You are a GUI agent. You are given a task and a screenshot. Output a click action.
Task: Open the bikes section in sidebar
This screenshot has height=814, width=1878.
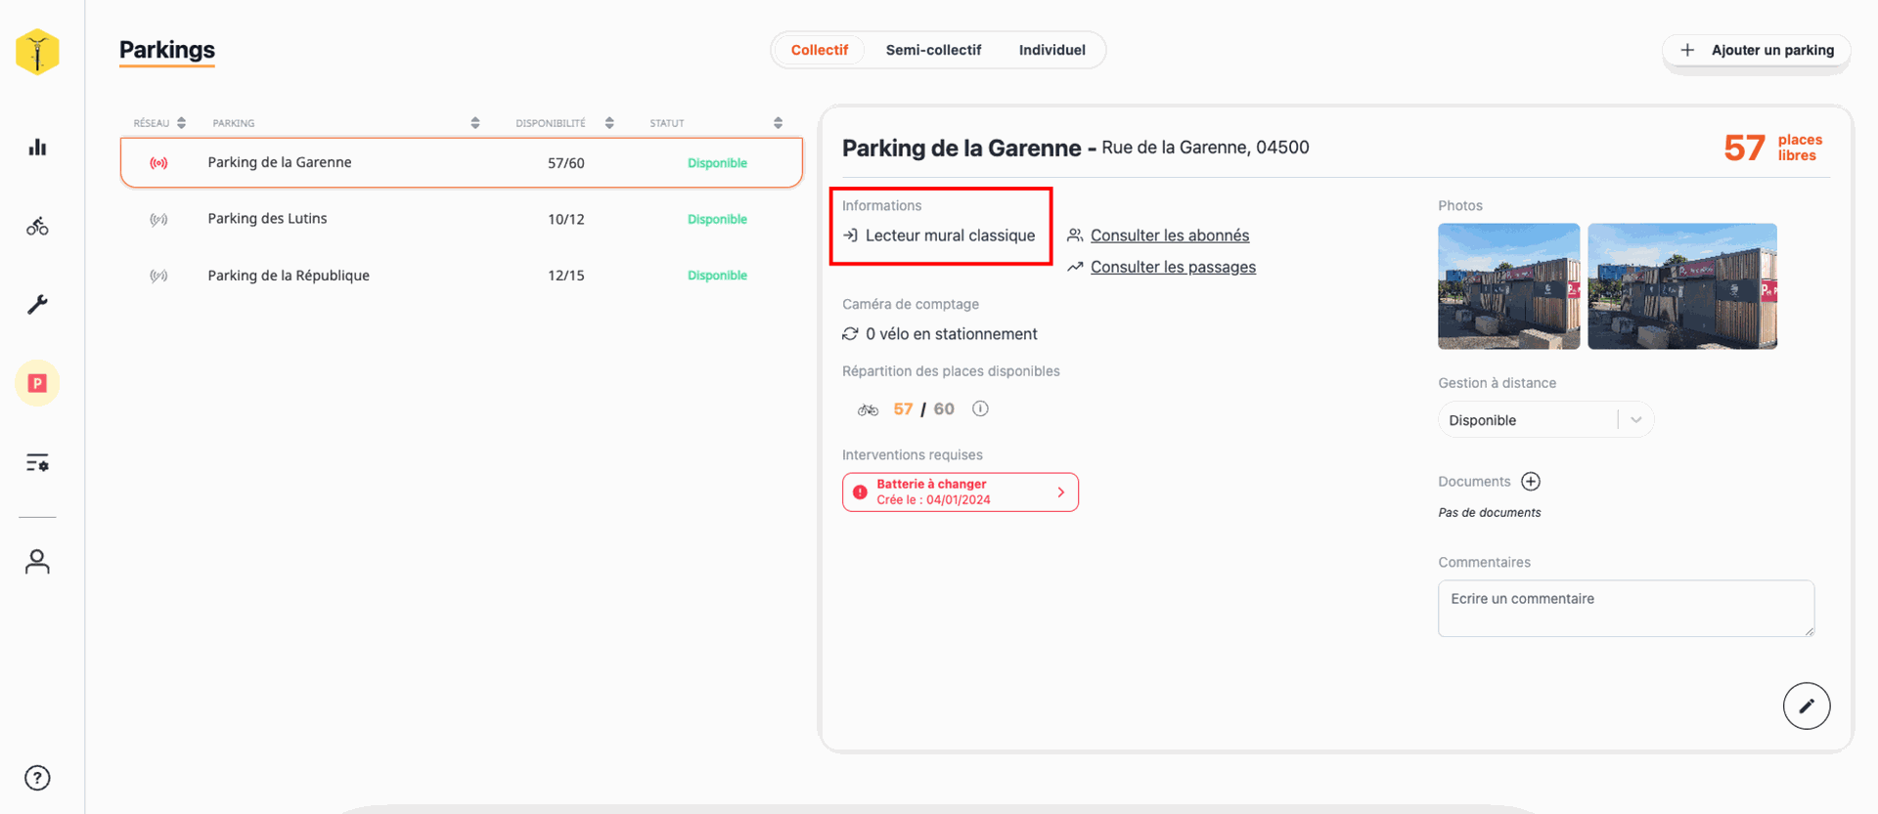tap(37, 227)
